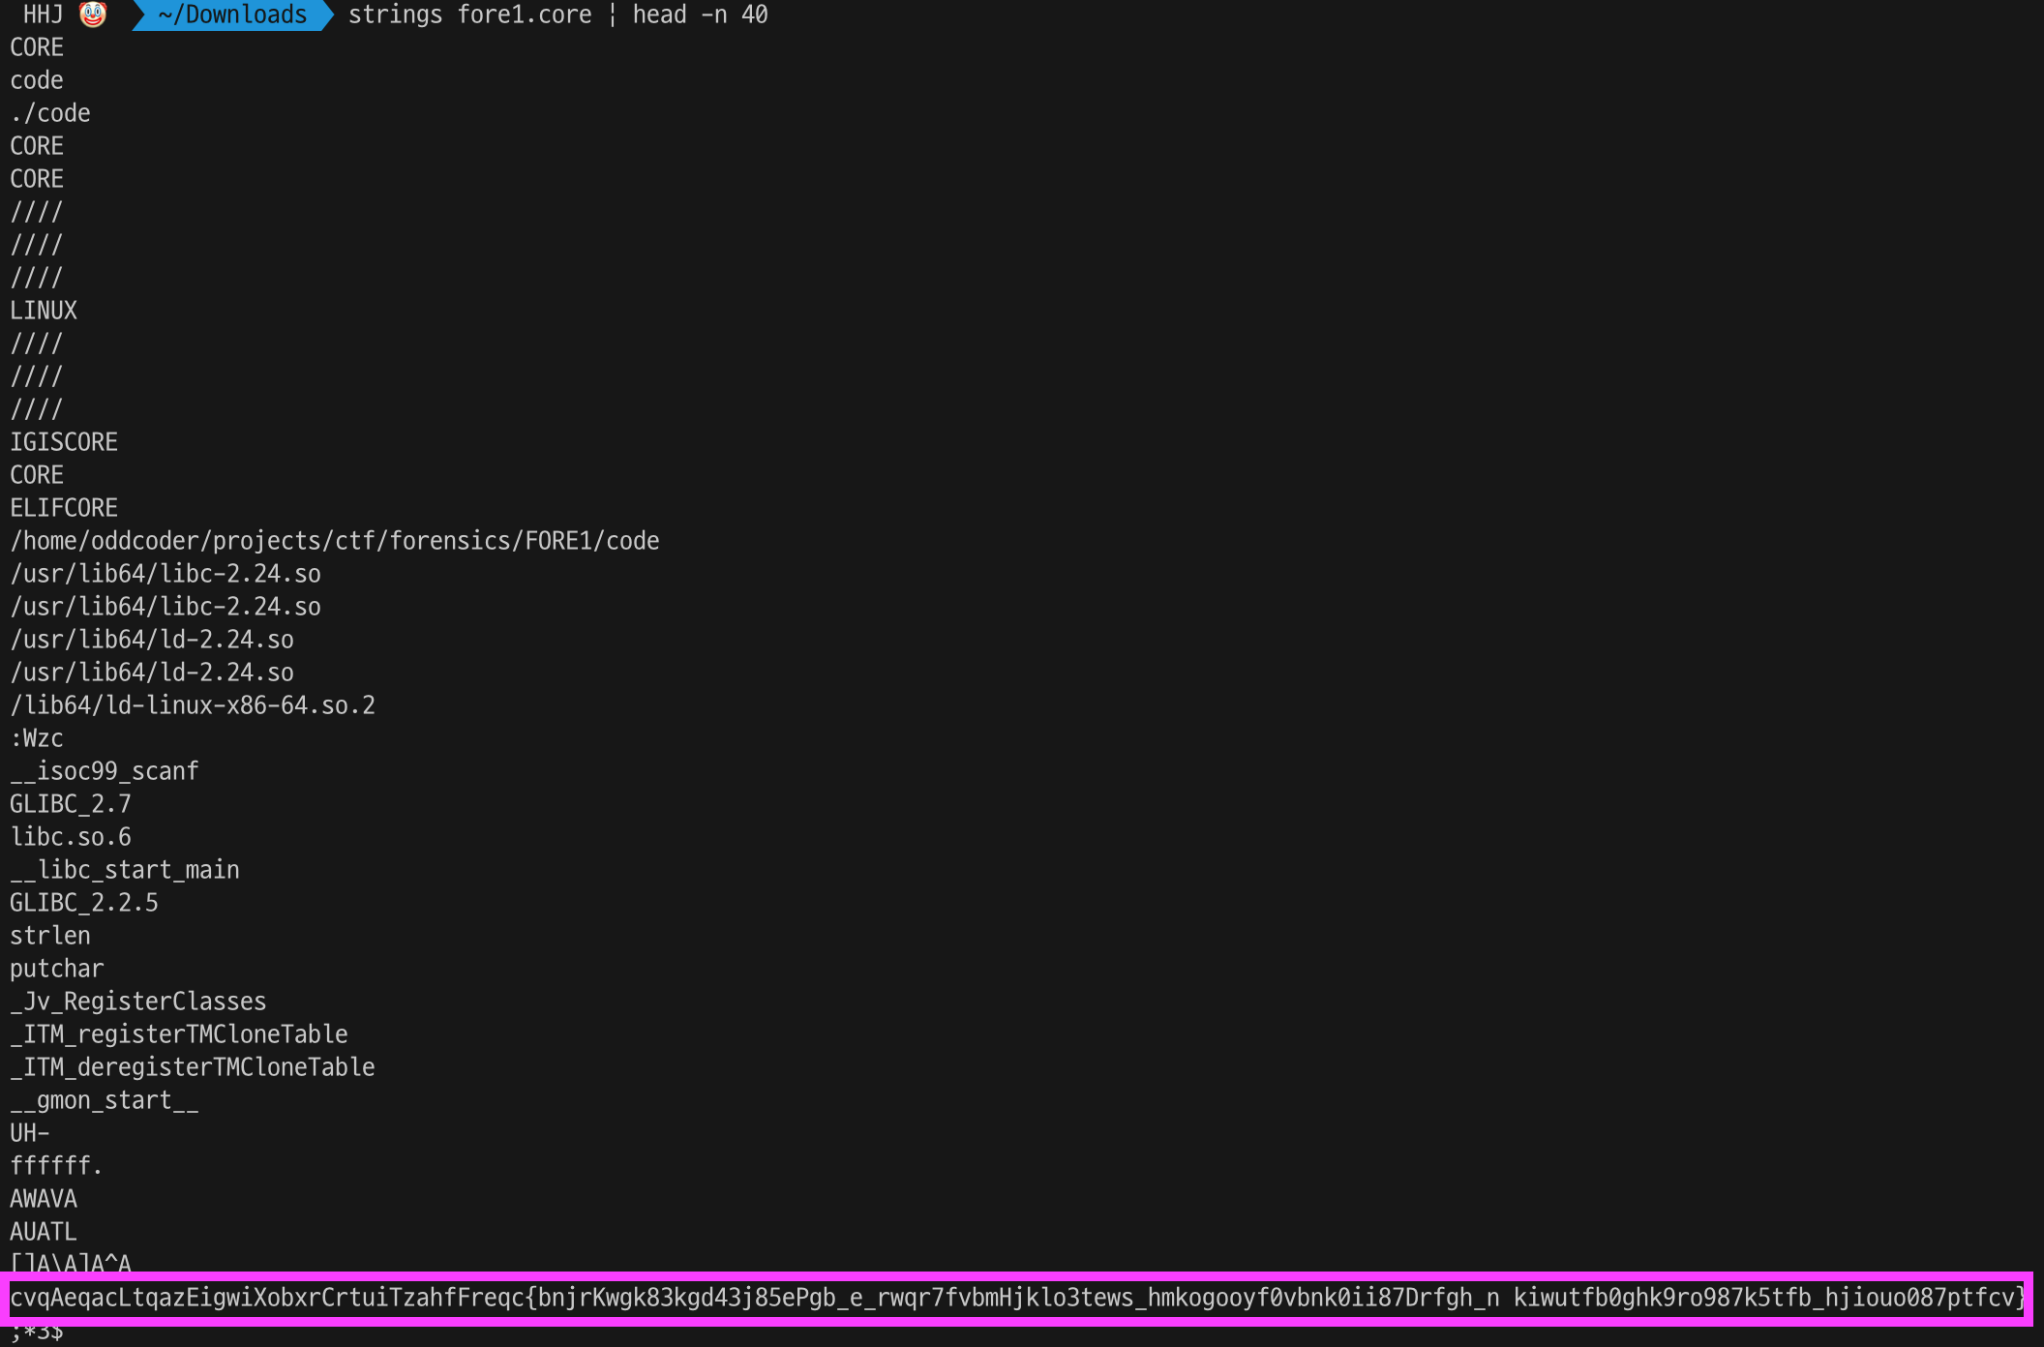Click the 'strings fore1.core' command text

click(469, 15)
